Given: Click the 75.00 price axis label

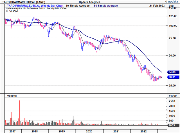Looking at the screenshot, I should tap(172, 38).
